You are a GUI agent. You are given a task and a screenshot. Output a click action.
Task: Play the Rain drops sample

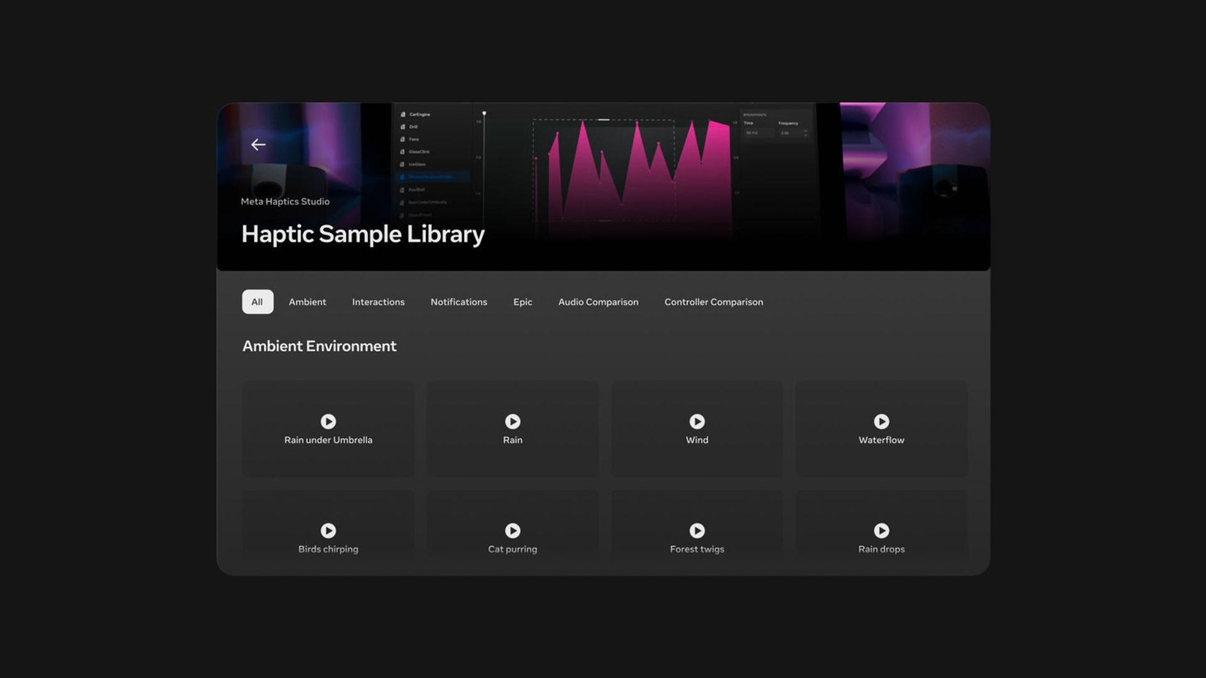coord(881,530)
